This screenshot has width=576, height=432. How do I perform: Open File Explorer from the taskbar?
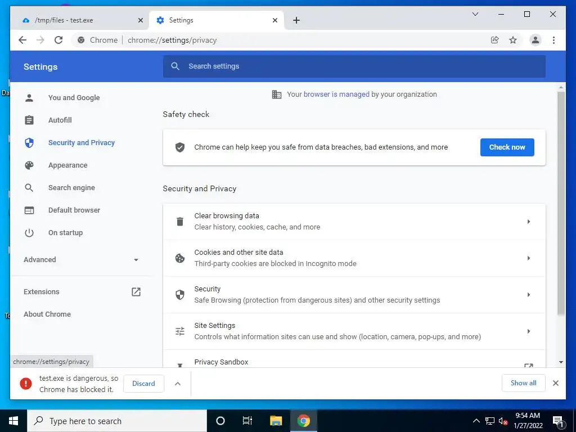276,421
